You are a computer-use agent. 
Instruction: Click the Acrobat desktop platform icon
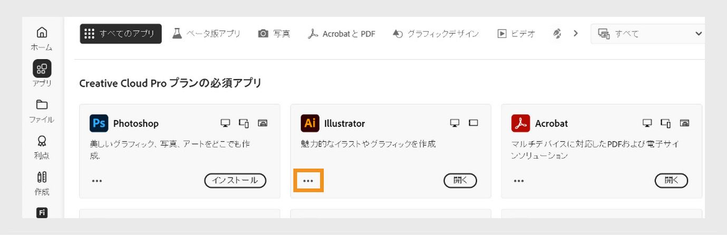tap(647, 123)
